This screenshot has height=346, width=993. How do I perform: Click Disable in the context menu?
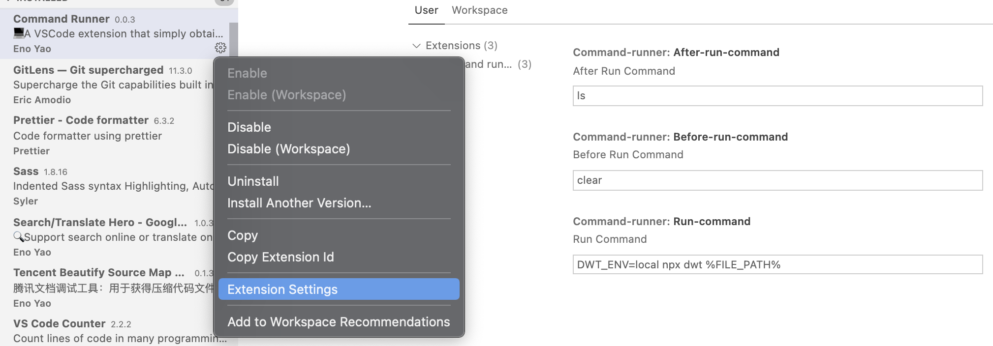coord(249,127)
